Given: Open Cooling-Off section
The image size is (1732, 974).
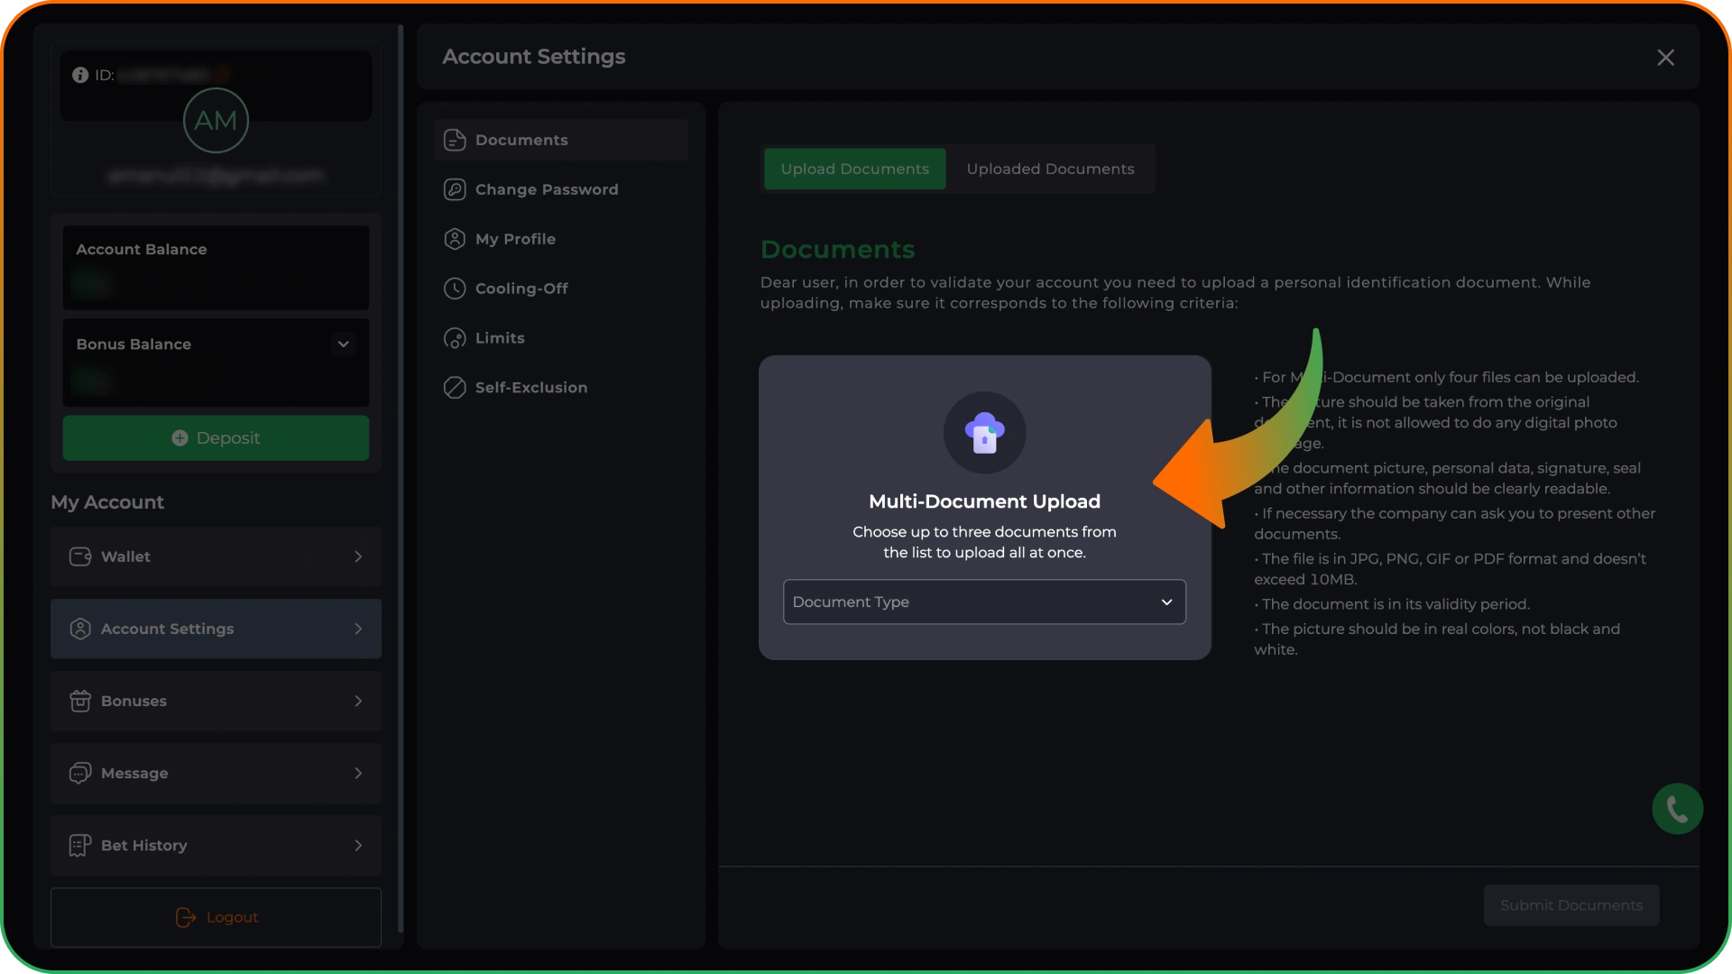Looking at the screenshot, I should coord(561,289).
